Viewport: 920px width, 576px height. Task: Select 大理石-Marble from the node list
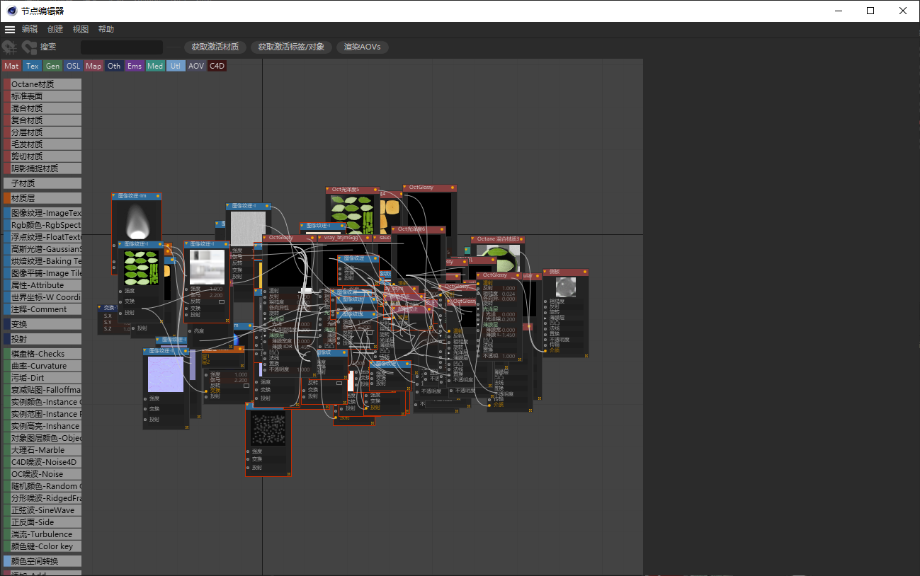coord(42,450)
